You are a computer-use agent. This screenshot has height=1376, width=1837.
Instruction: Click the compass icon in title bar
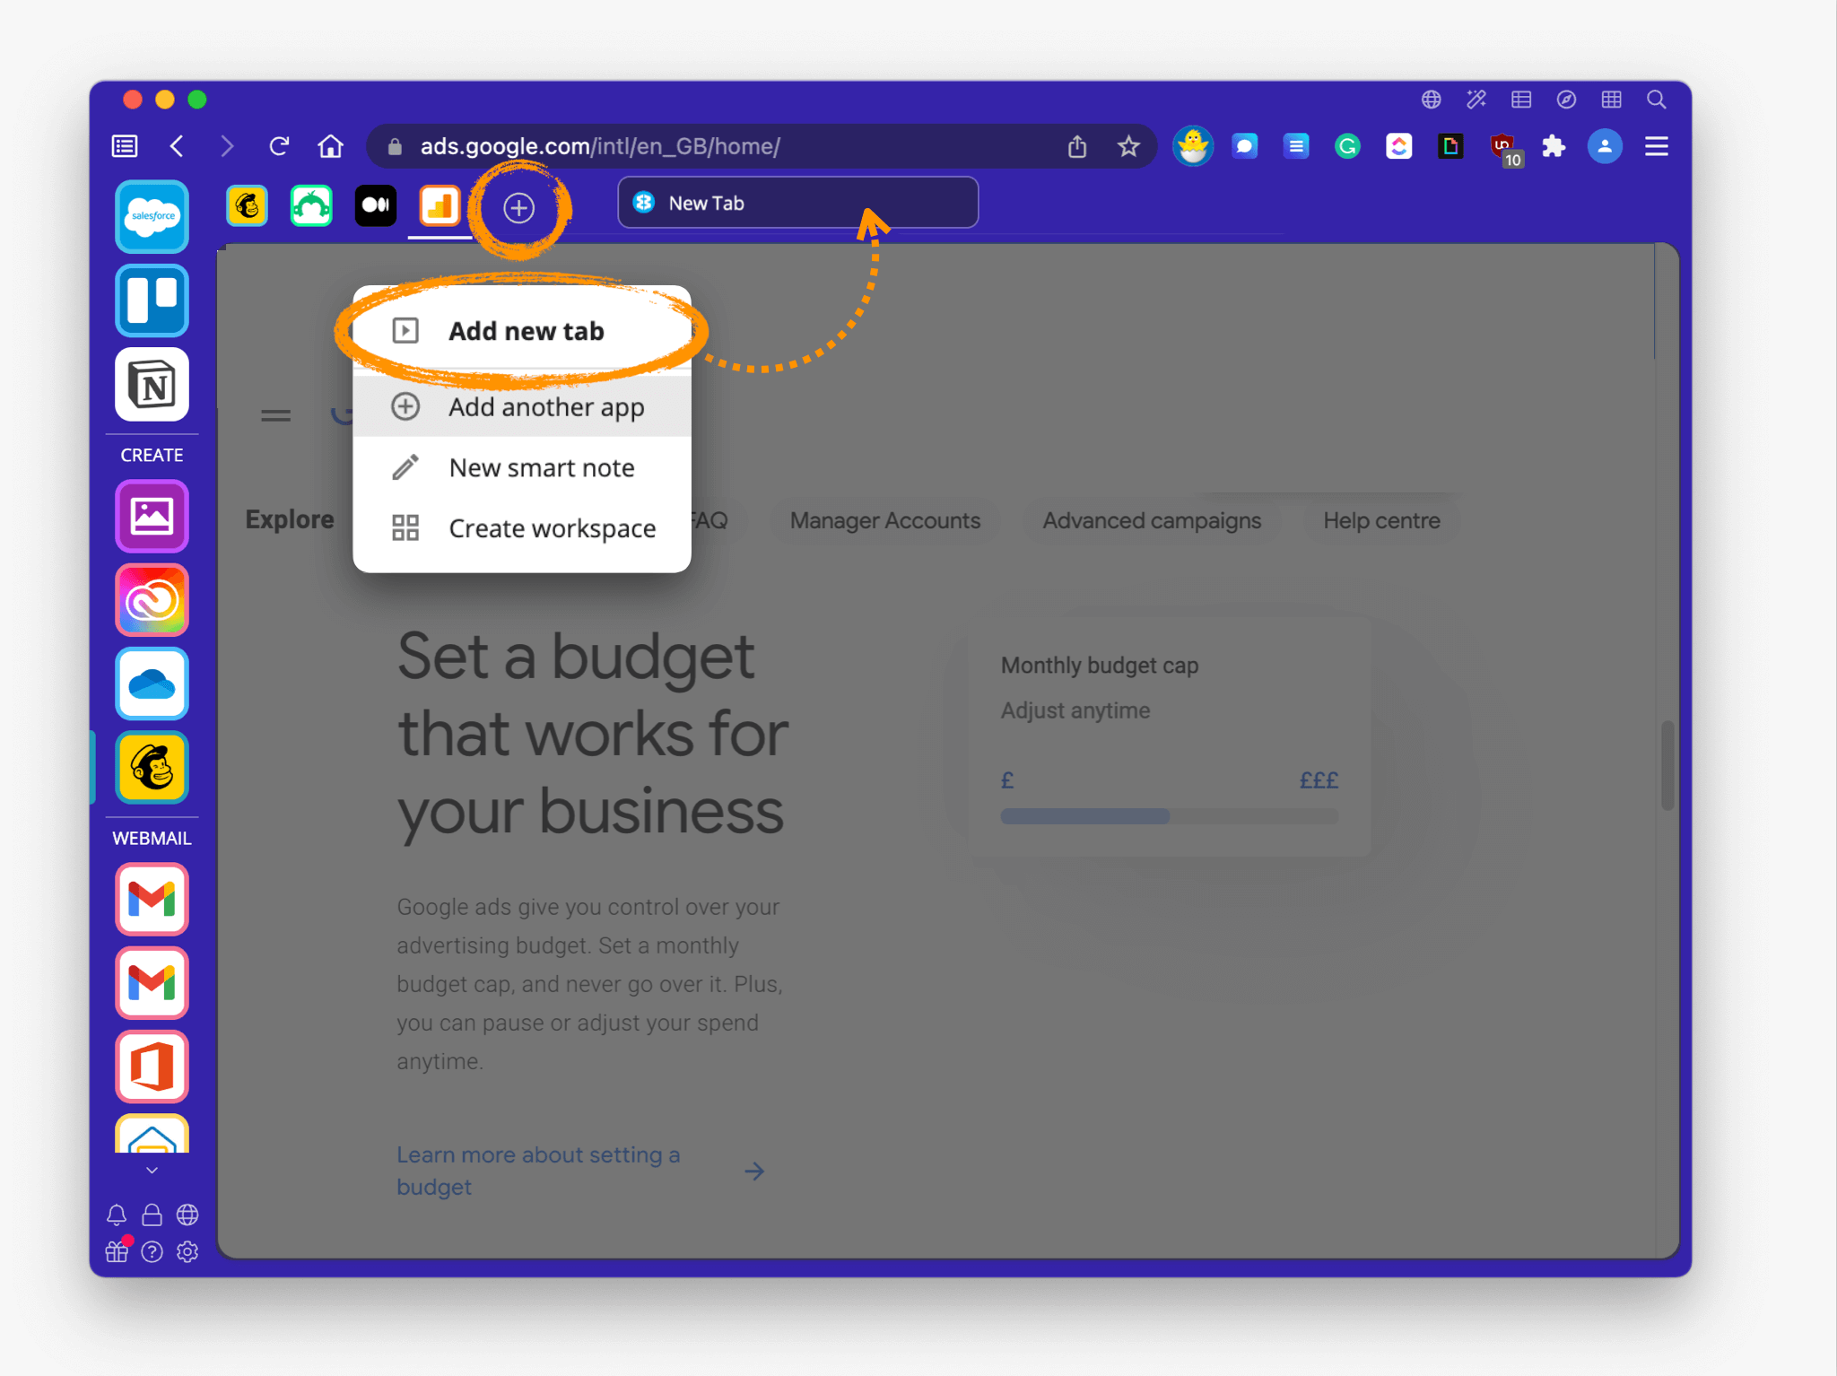point(1566,100)
